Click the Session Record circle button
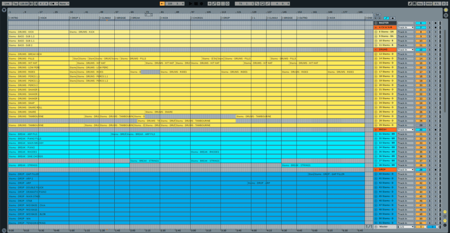Image resolution: width=450 pixels, height=233 pixels. pos(227,4)
